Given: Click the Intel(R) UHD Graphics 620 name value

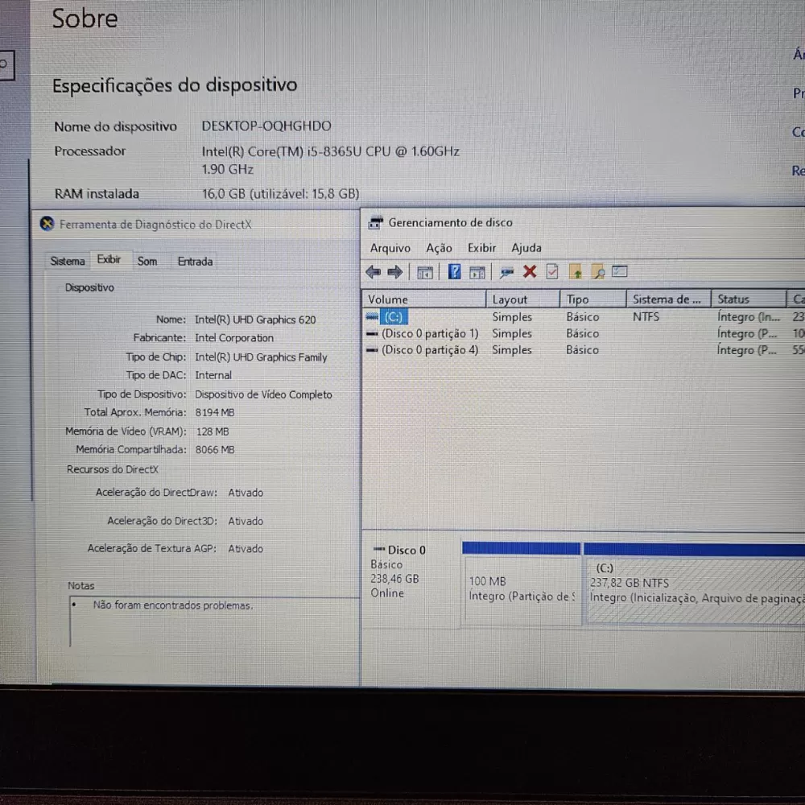Looking at the screenshot, I should pos(255,320).
